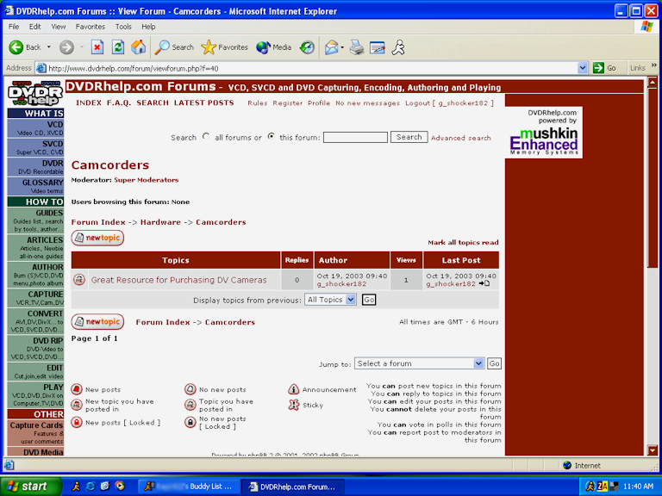Click the Announcement legend icon
The image size is (662, 496).
(293, 389)
